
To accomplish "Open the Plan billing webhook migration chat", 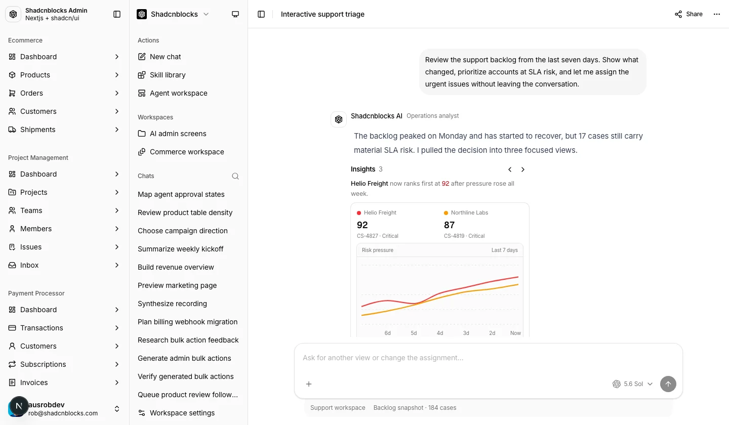I will pyautogui.click(x=188, y=322).
